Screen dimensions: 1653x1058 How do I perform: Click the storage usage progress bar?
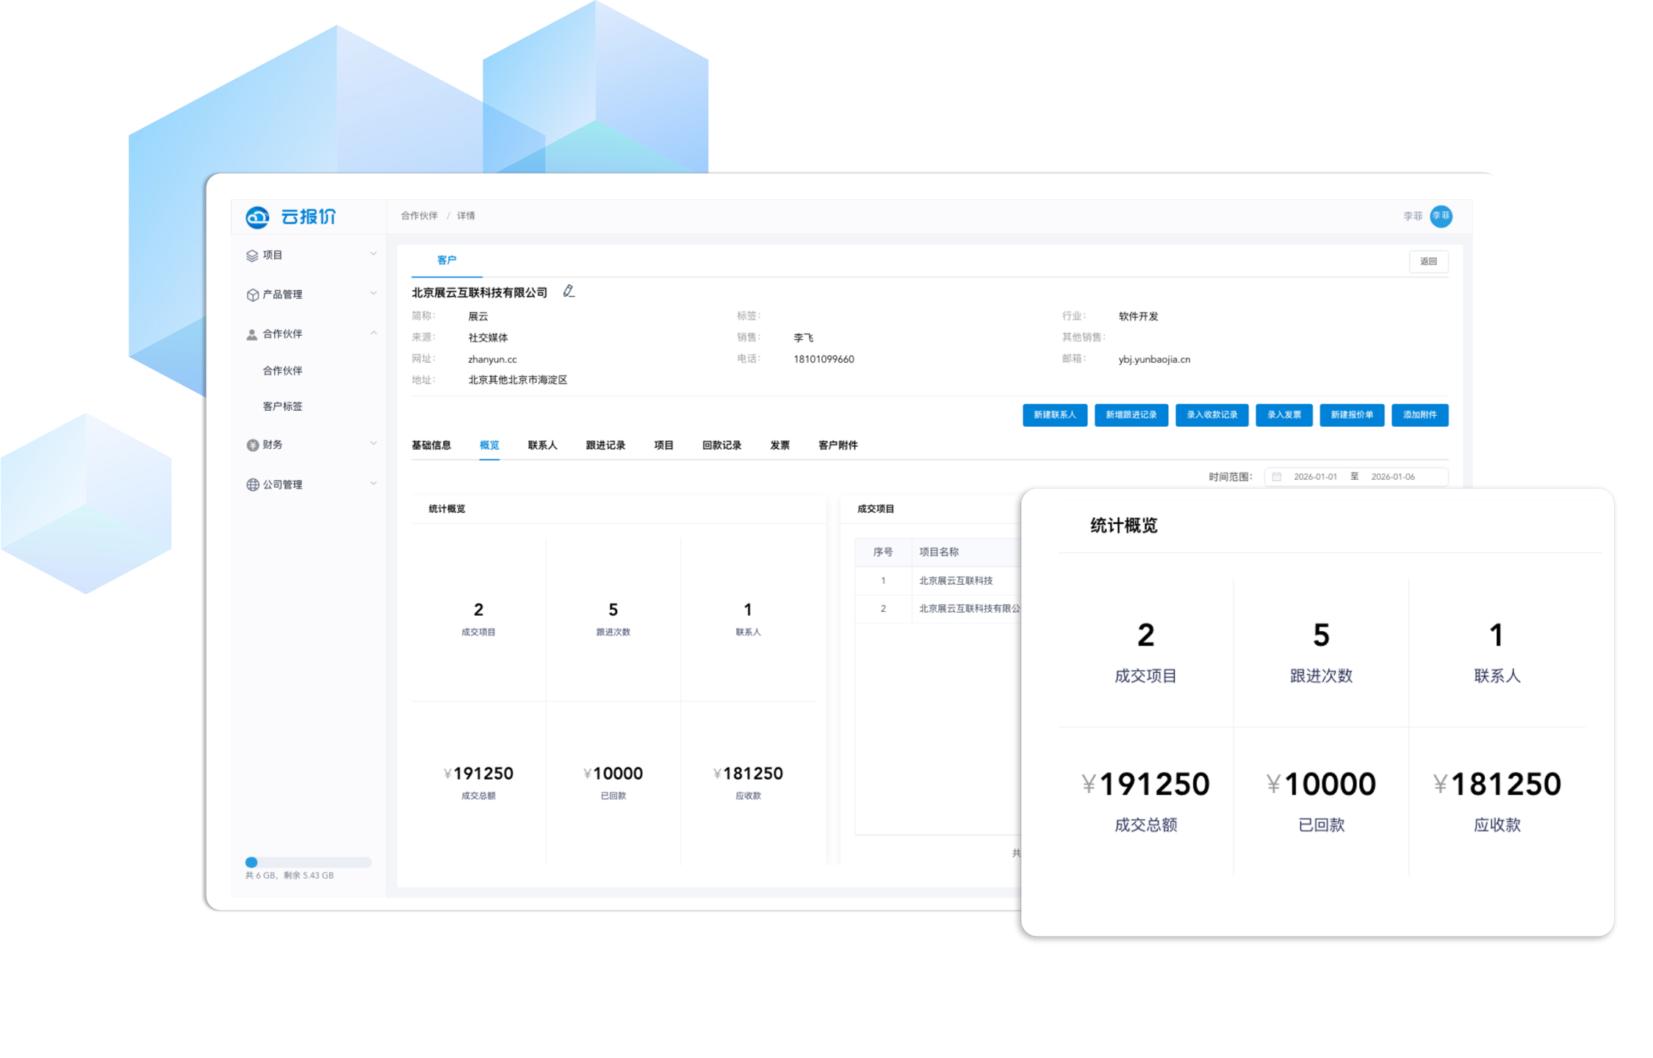click(x=309, y=863)
